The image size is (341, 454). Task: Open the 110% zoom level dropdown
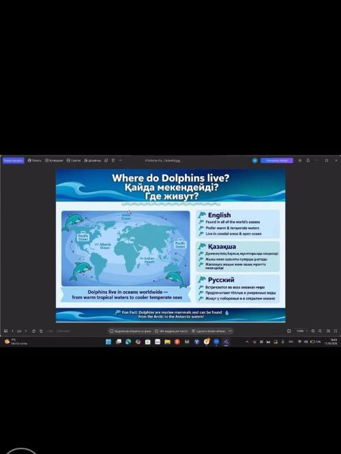click(x=301, y=331)
